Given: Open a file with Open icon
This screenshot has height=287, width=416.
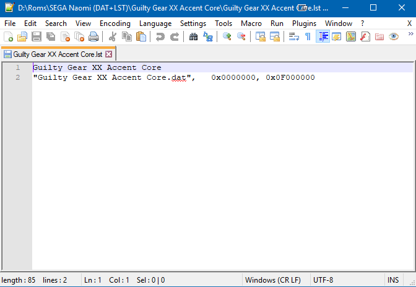Looking at the screenshot, I should (x=22, y=36).
